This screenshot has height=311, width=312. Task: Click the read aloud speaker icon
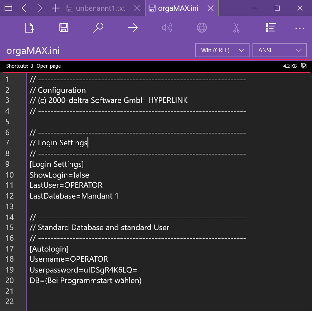pos(167,28)
